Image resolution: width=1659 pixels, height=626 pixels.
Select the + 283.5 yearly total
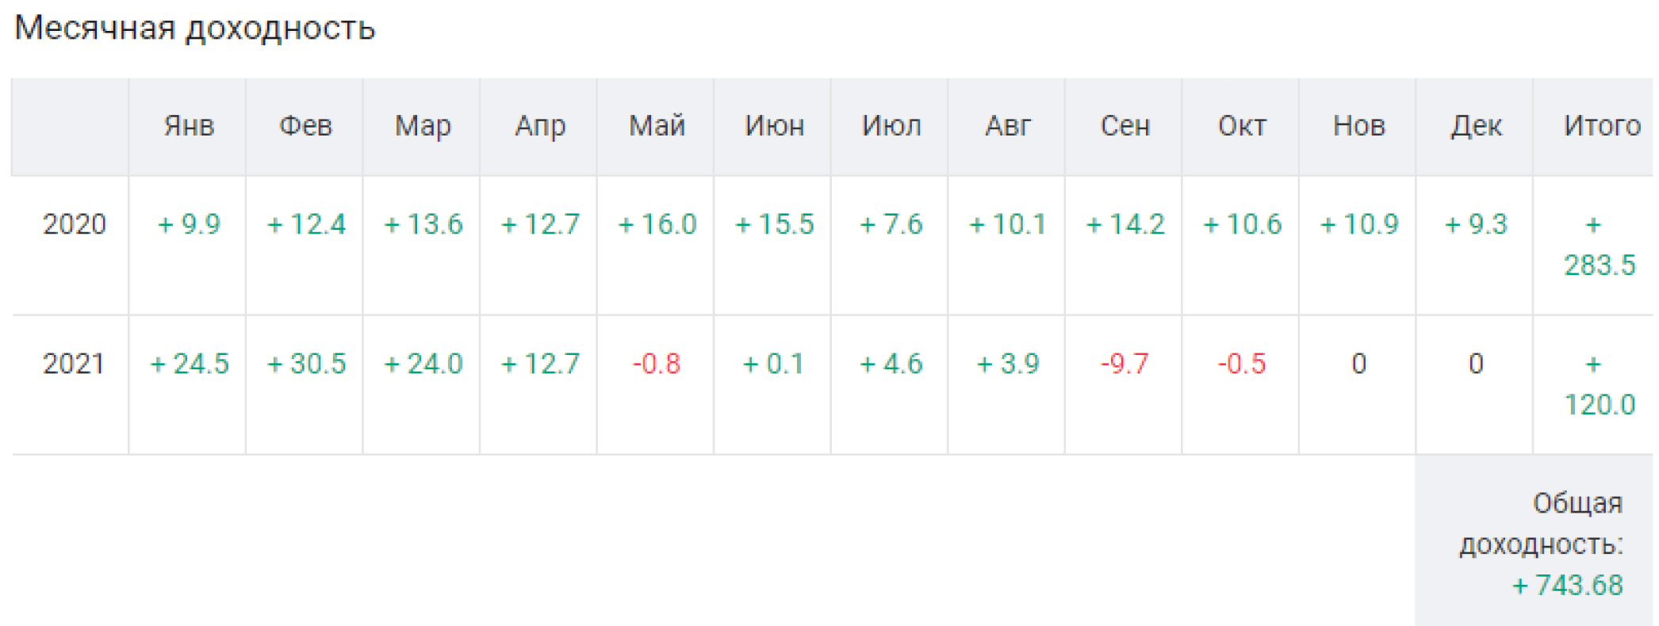click(1599, 245)
